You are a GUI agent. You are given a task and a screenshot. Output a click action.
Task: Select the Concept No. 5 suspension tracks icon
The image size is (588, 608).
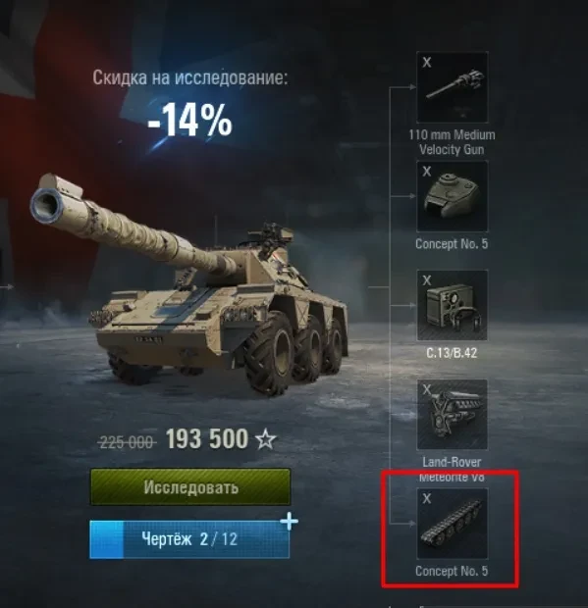[453, 524]
